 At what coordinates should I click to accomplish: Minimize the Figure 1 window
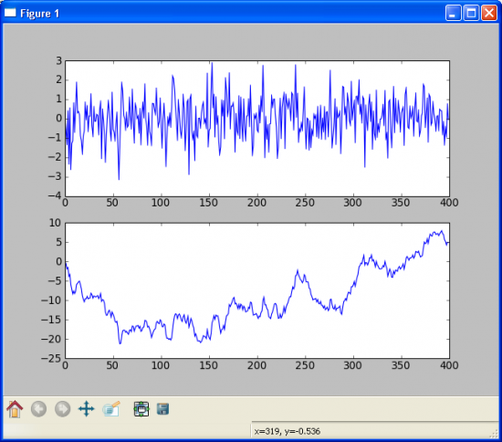[x=453, y=13]
